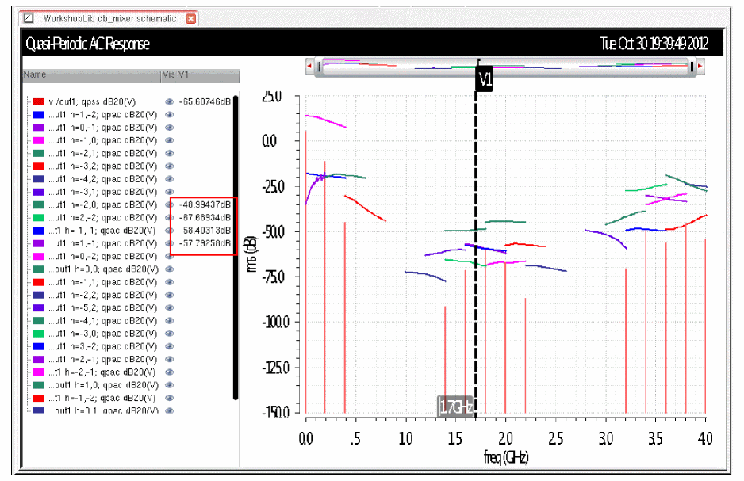Image resolution: width=744 pixels, height=481 pixels.
Task: Click the Name column header
Action: tap(92, 76)
